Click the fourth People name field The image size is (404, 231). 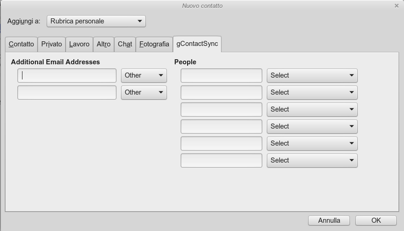[221, 126]
